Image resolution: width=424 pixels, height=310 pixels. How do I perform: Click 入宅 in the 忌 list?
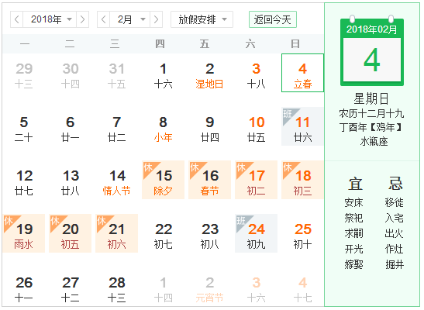pos(395,218)
